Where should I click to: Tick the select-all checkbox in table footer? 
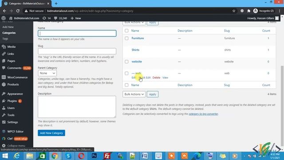[x=126, y=85]
